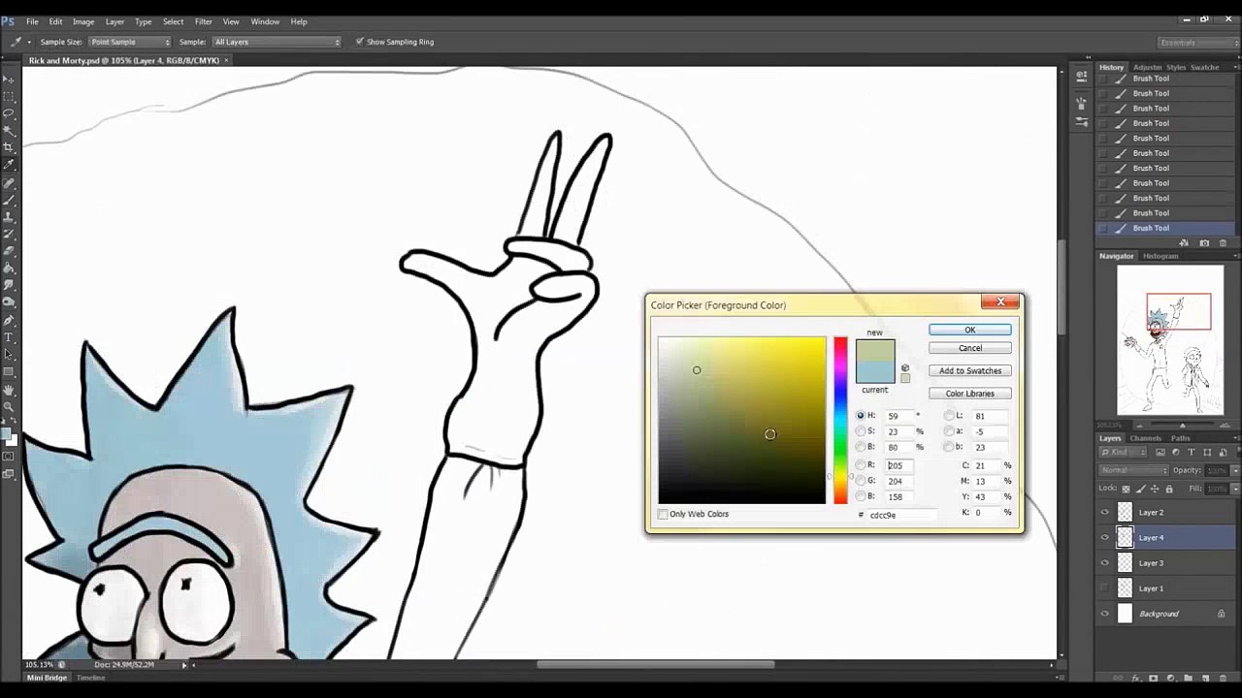Click Color Libraries button
The height and width of the screenshot is (698, 1242).
pyautogui.click(x=970, y=394)
